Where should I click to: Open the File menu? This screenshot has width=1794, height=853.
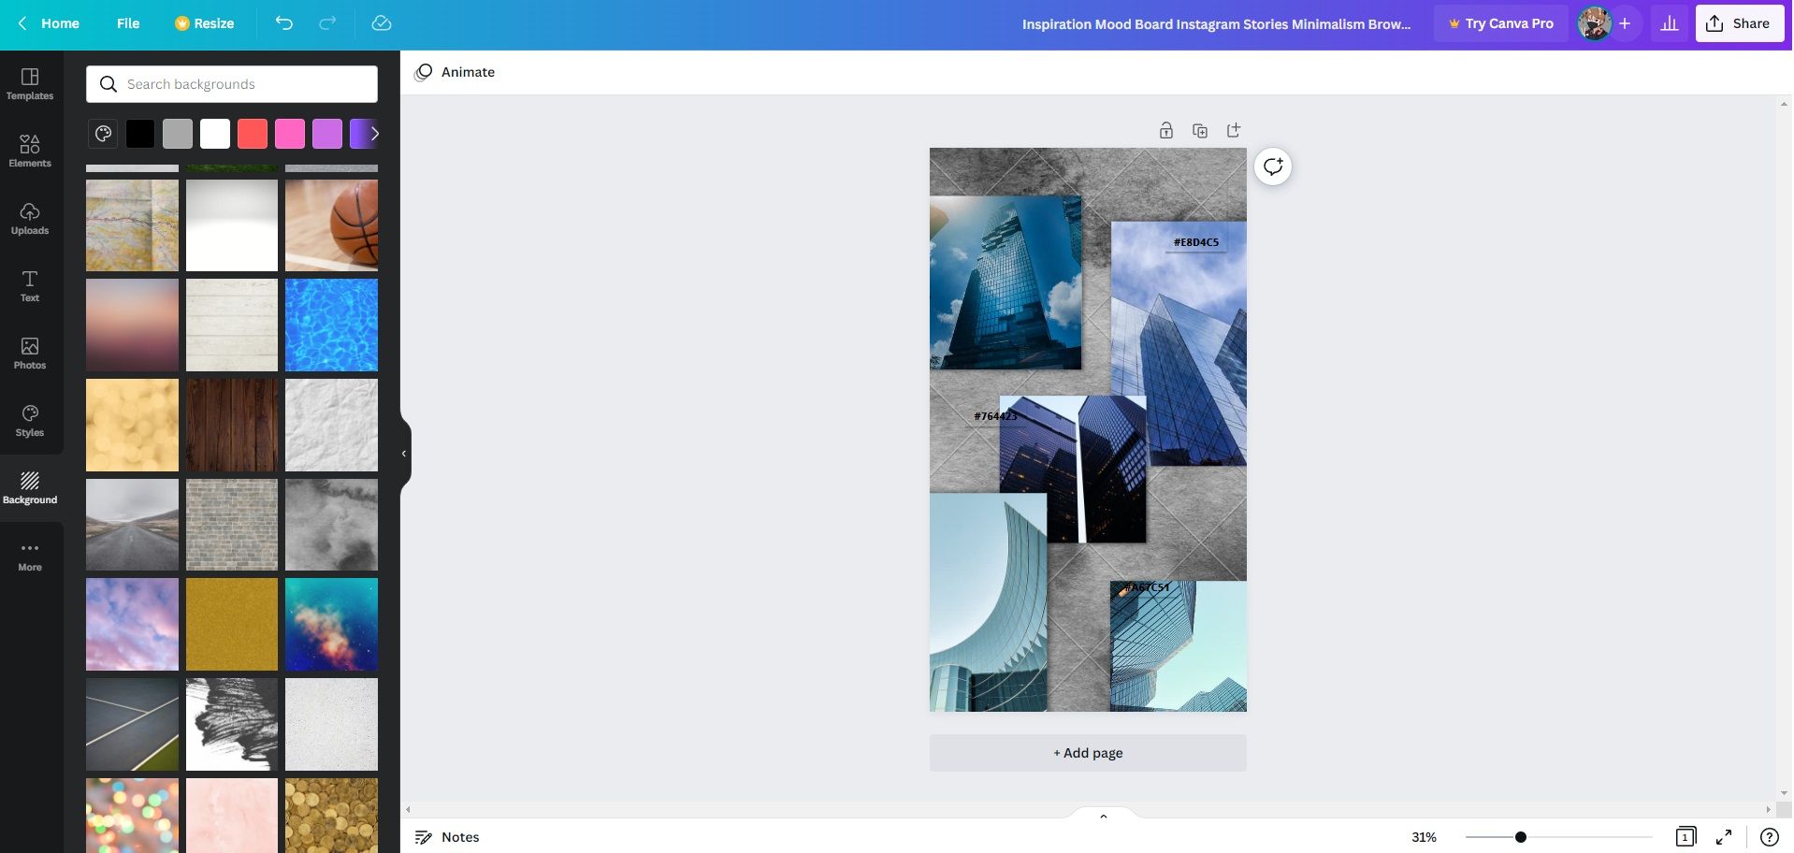pyautogui.click(x=127, y=23)
